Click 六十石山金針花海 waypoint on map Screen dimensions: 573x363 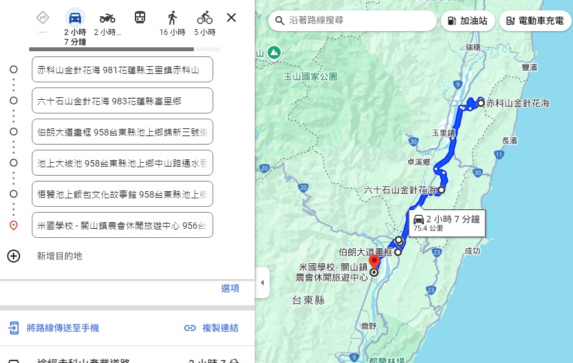click(441, 190)
